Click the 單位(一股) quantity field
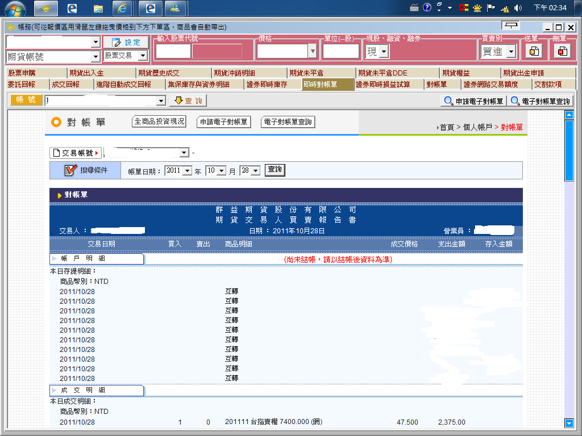 pyautogui.click(x=341, y=52)
